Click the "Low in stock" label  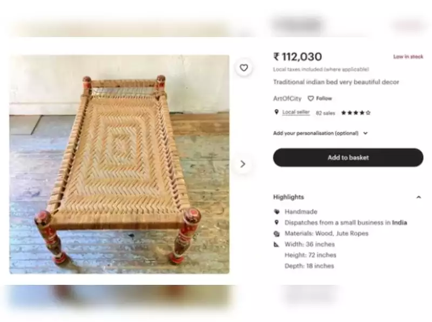408,56
